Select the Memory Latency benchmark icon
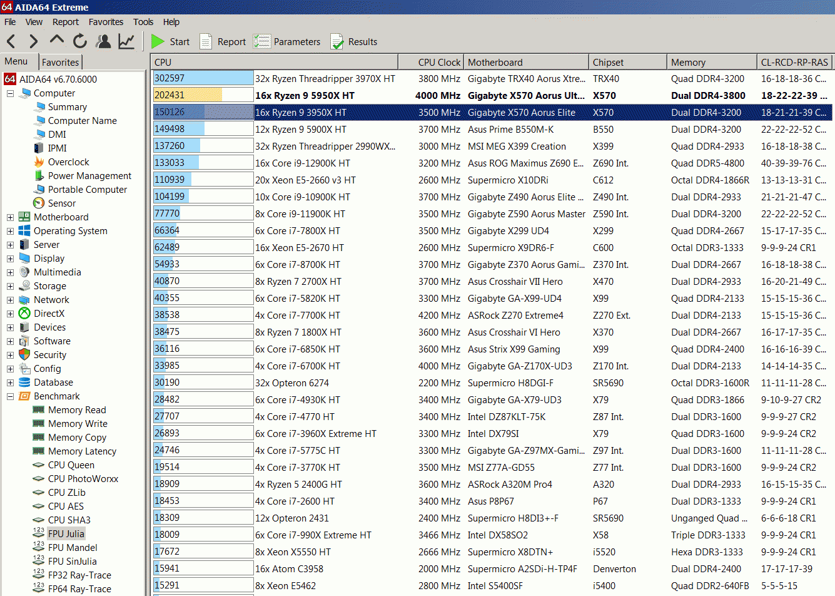835x596 pixels. pyautogui.click(x=39, y=451)
